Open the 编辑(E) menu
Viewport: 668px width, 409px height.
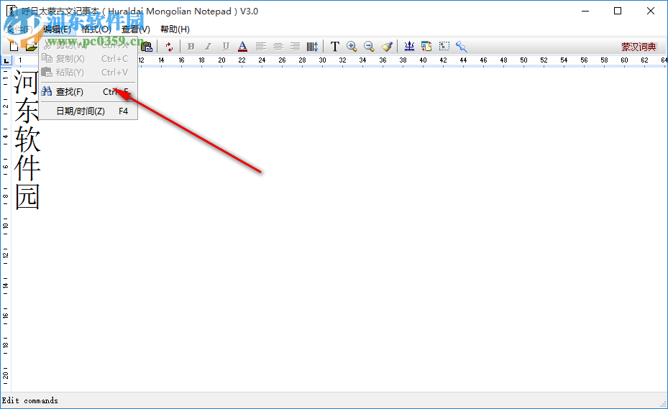point(57,29)
